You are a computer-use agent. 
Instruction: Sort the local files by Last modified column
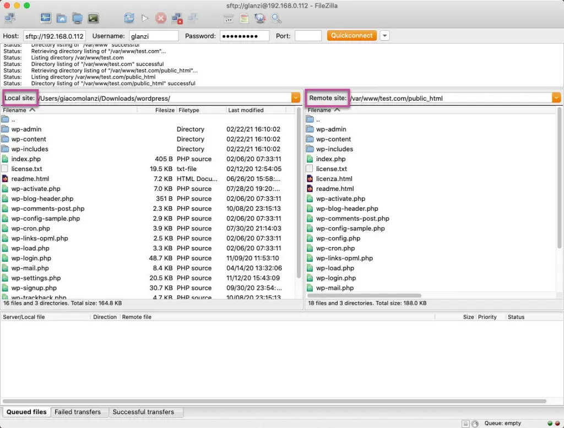[256, 110]
